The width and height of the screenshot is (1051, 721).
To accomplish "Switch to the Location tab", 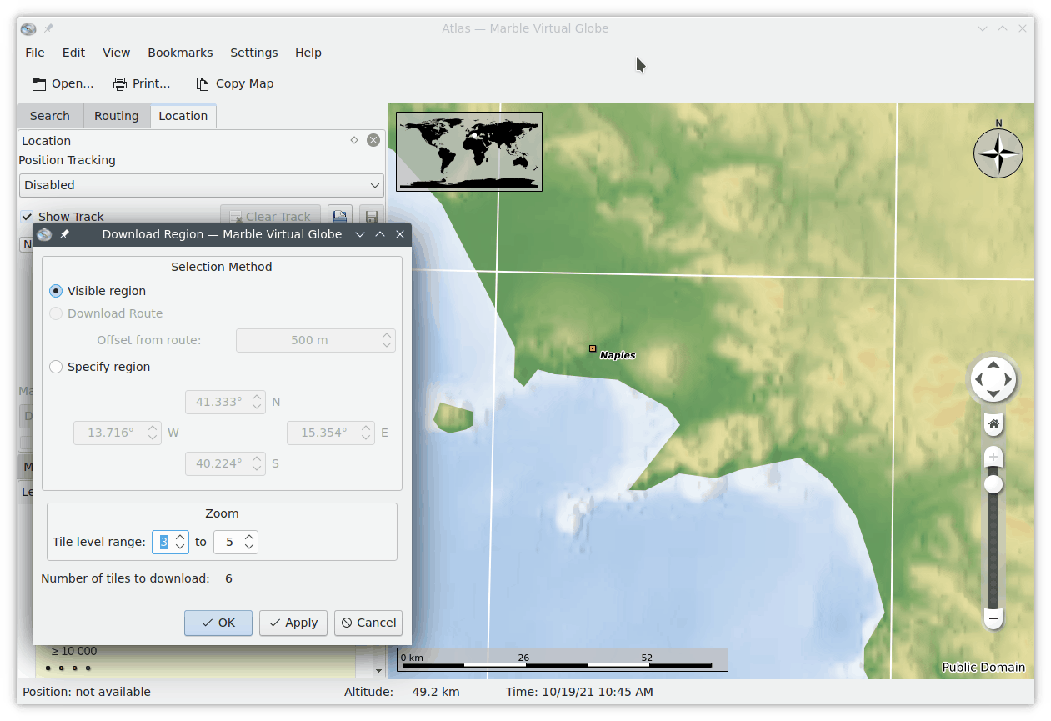I will pyautogui.click(x=183, y=116).
